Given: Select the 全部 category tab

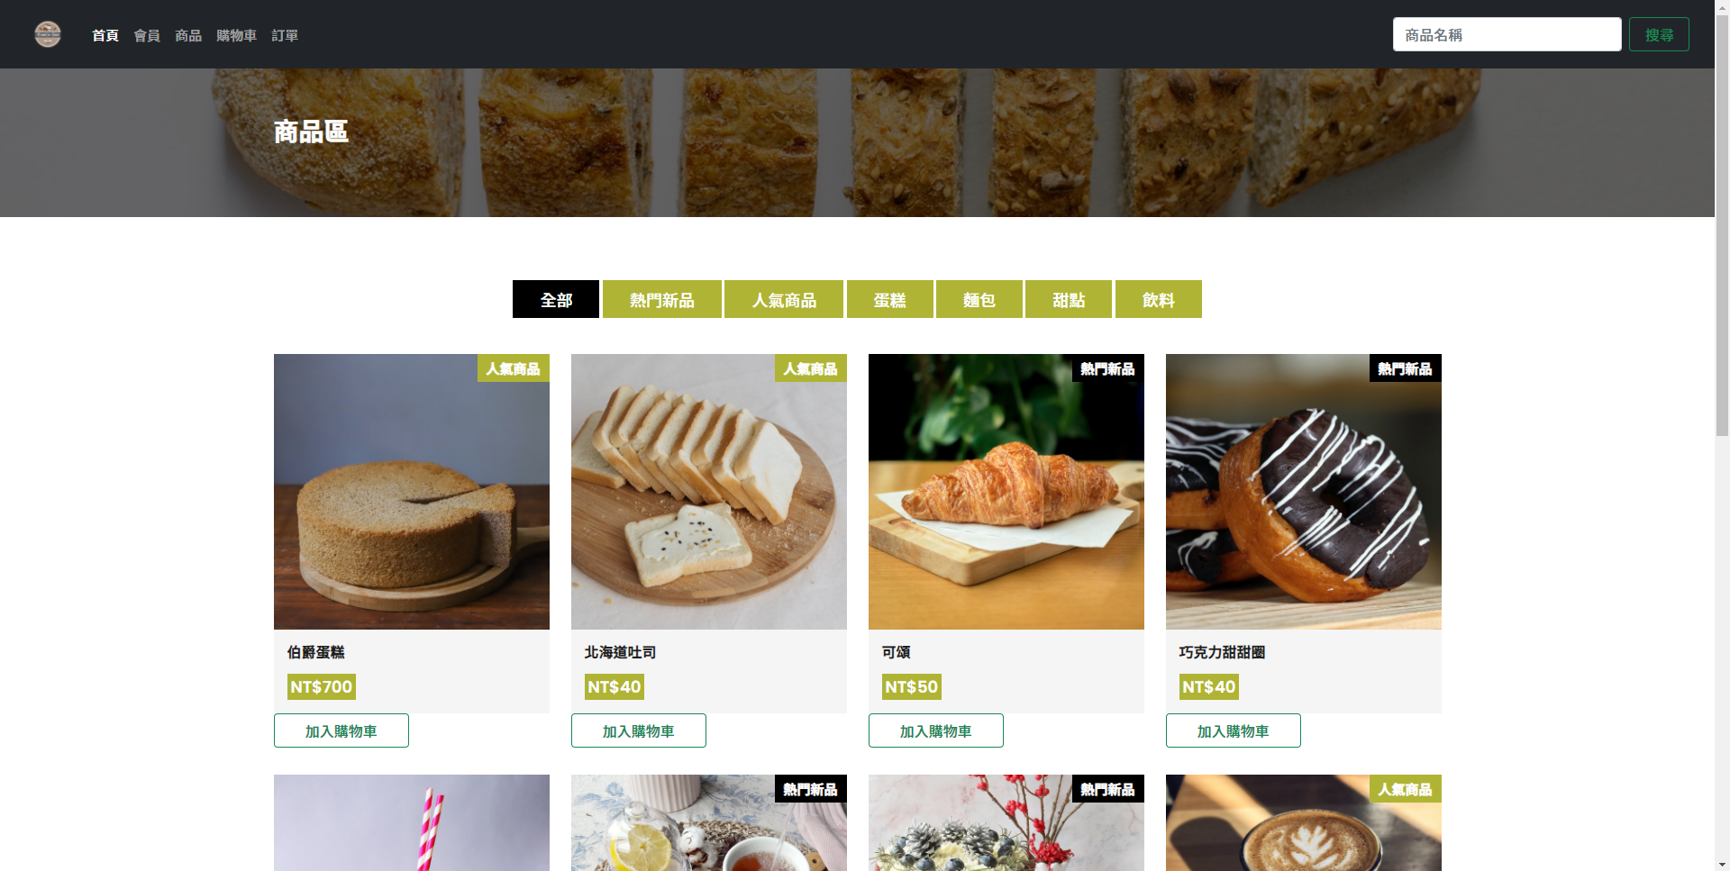Looking at the screenshot, I should [x=556, y=299].
